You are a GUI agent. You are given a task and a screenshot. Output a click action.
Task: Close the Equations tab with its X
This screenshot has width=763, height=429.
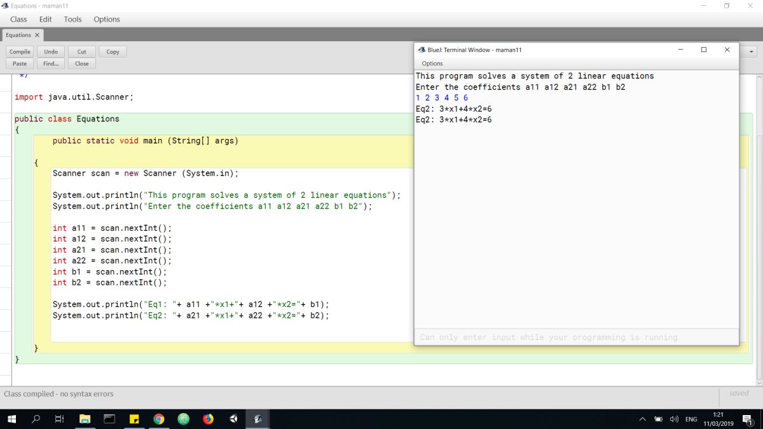click(37, 35)
